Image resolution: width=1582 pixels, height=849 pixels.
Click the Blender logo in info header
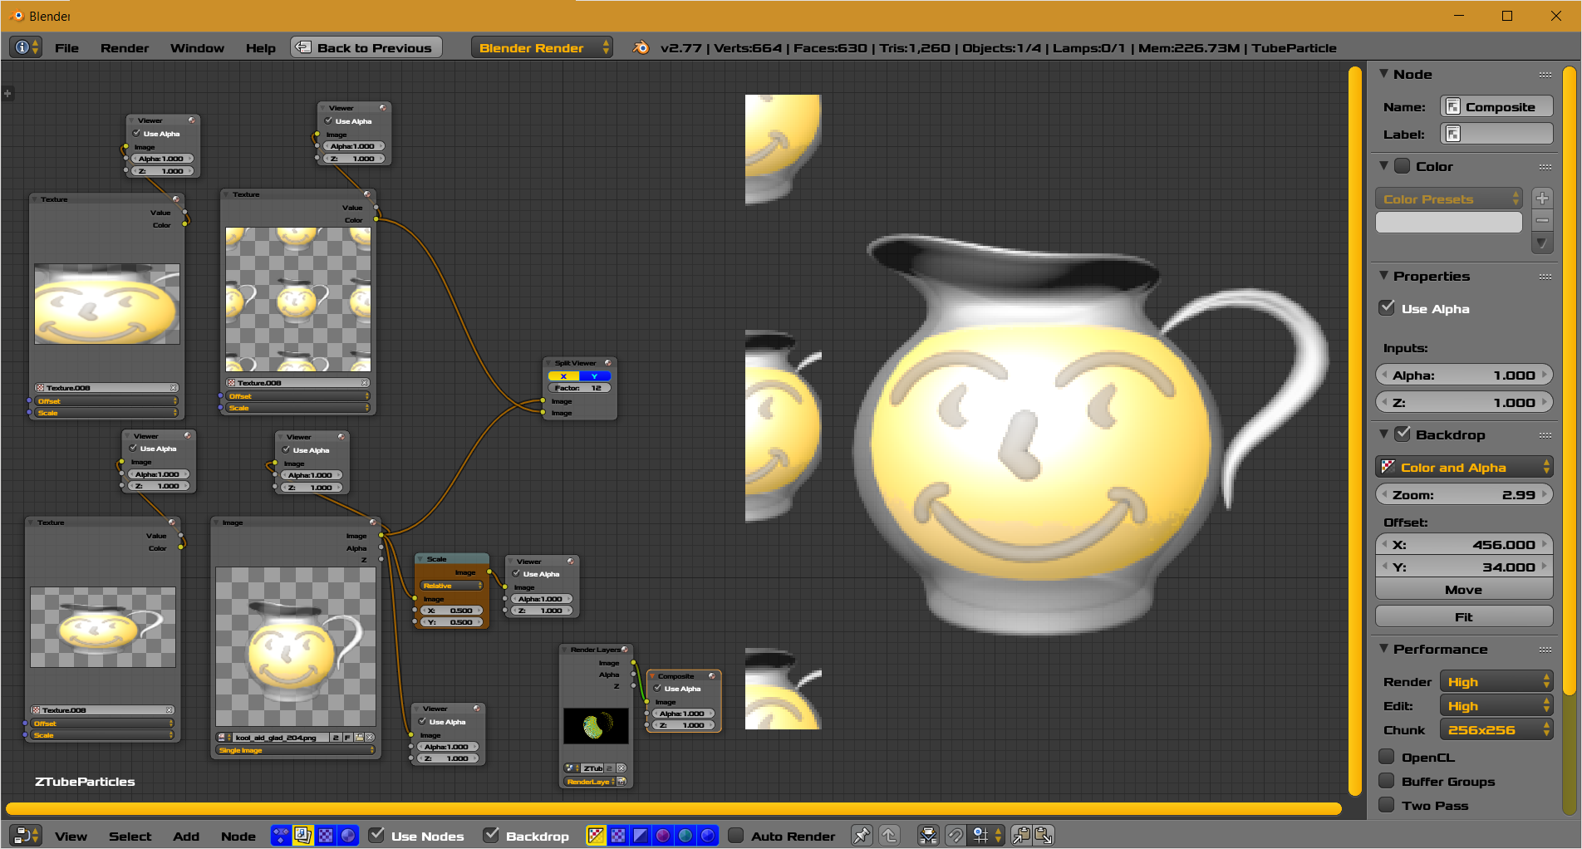coord(641,47)
